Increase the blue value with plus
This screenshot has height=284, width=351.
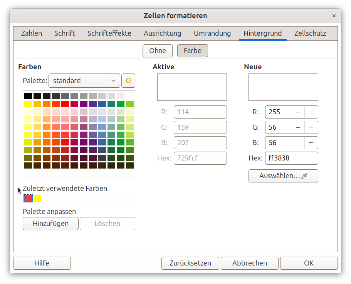point(311,143)
